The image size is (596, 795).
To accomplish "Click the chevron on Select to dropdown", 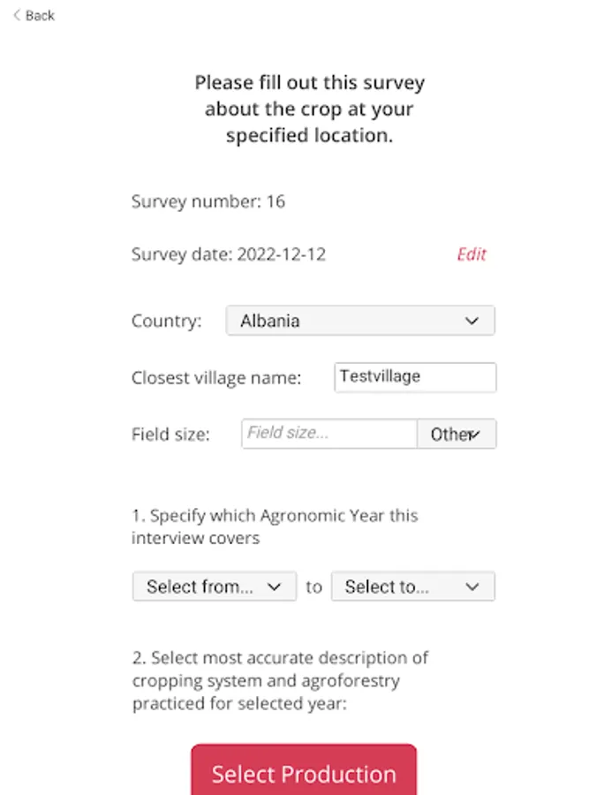I will tap(472, 587).
